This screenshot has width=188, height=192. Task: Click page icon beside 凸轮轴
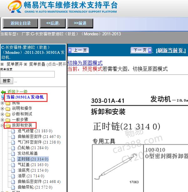click(x=13, y=148)
